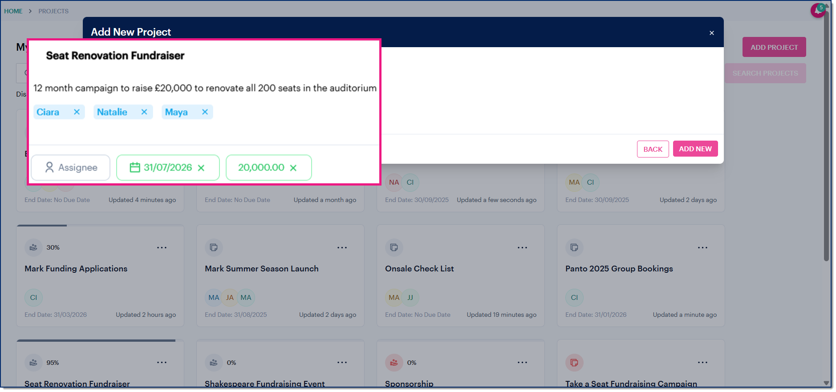This screenshot has width=836, height=392.
Task: Click the red Take a Seat card icon
Action: (574, 363)
